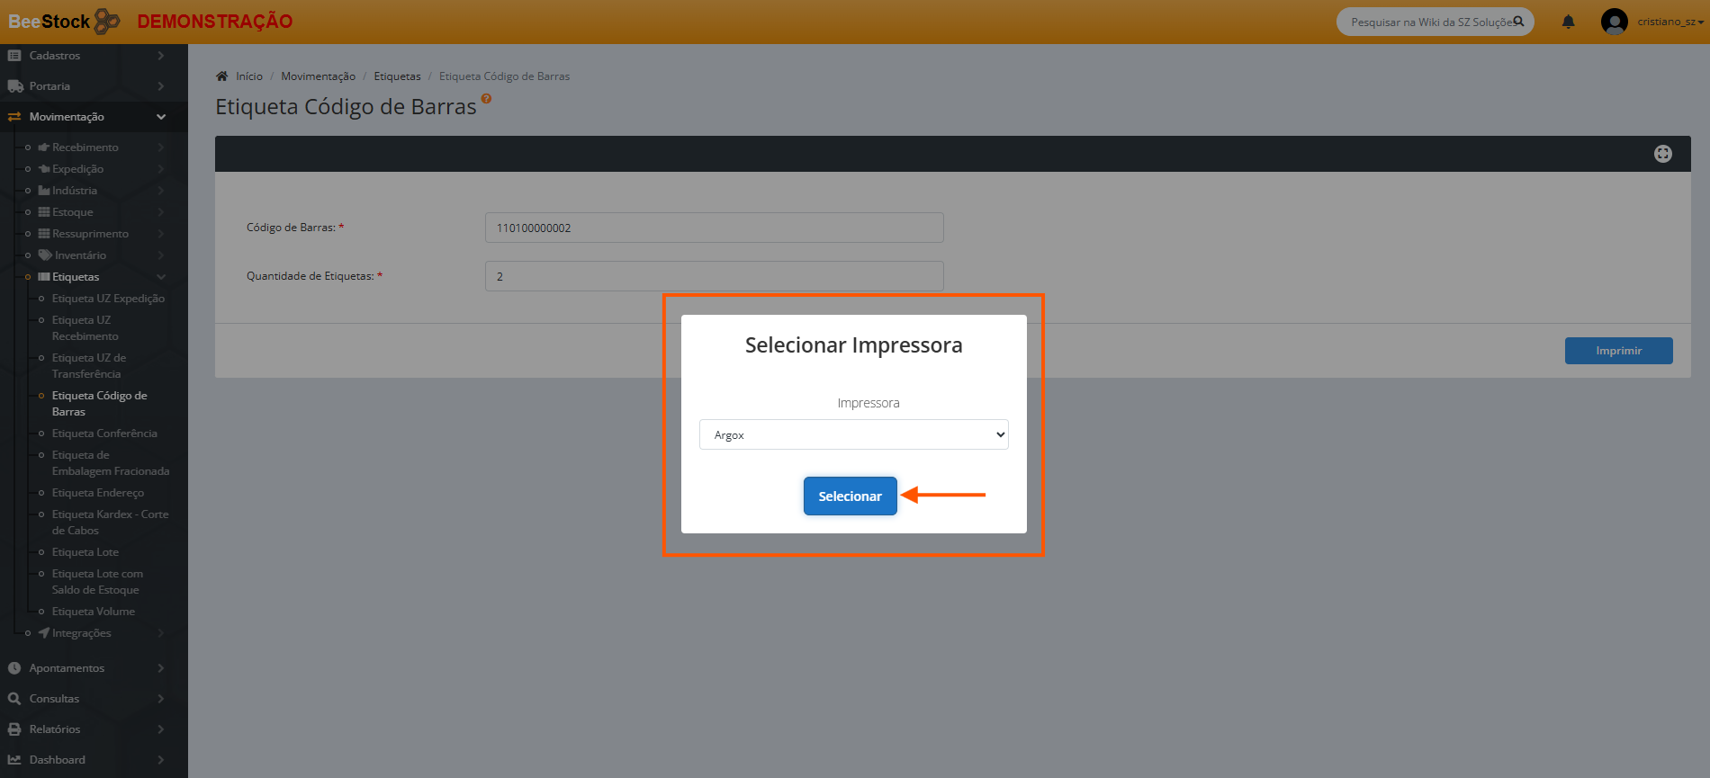The width and height of the screenshot is (1710, 778).
Task: Click the Código de Barras input field
Action: 714,228
